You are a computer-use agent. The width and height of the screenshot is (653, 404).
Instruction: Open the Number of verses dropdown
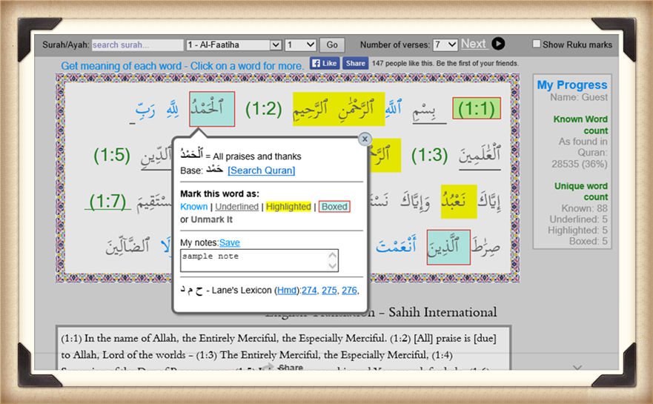[445, 44]
